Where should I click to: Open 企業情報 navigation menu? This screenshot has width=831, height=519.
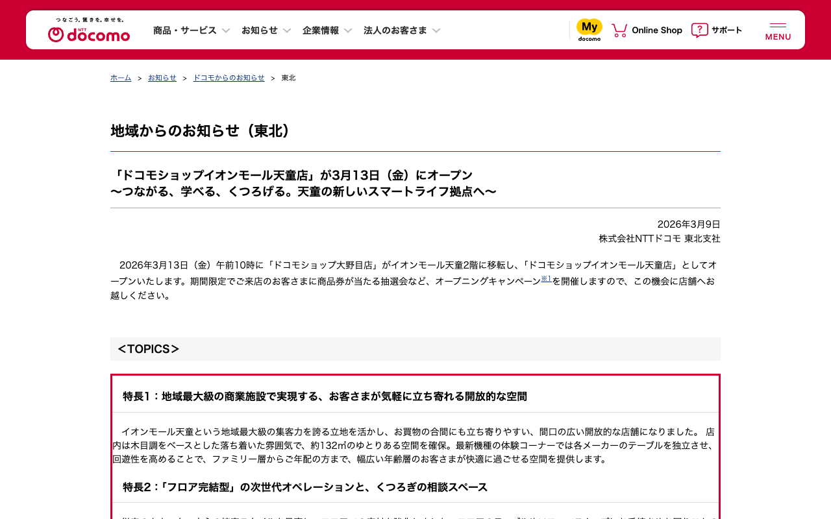(321, 30)
